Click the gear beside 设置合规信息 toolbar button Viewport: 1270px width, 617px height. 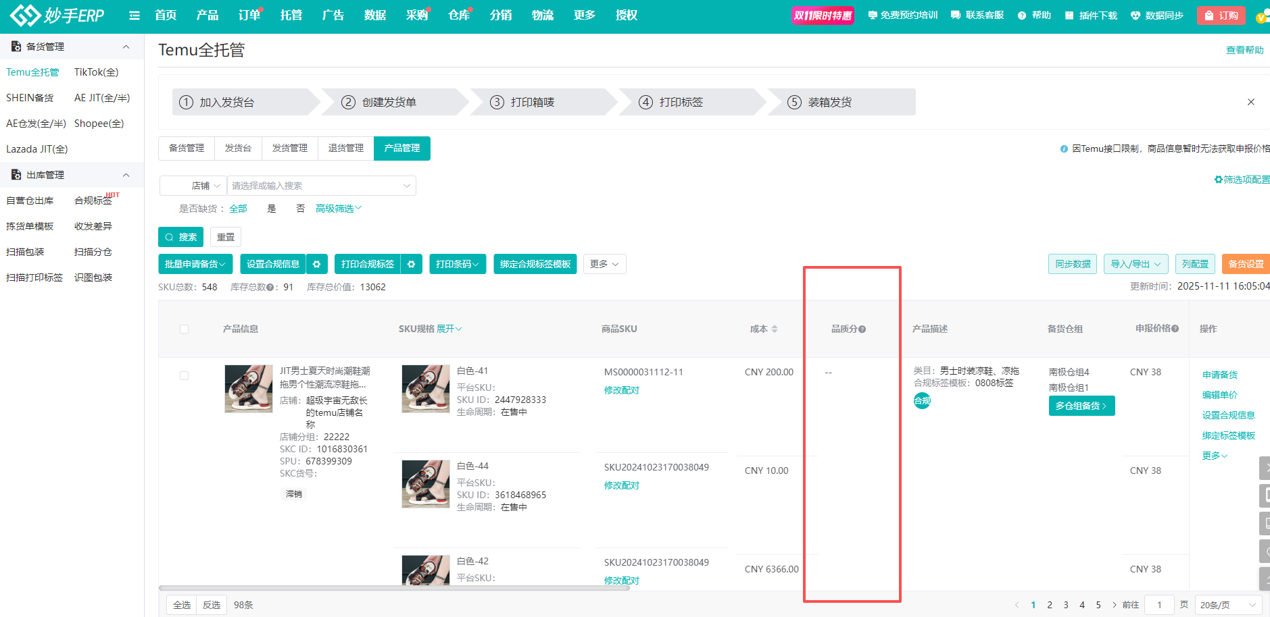coord(316,264)
